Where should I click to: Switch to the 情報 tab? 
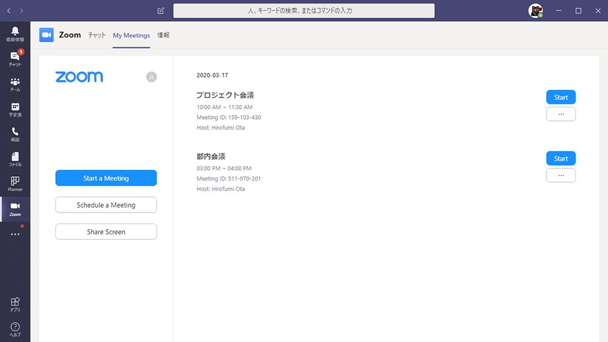tap(163, 35)
